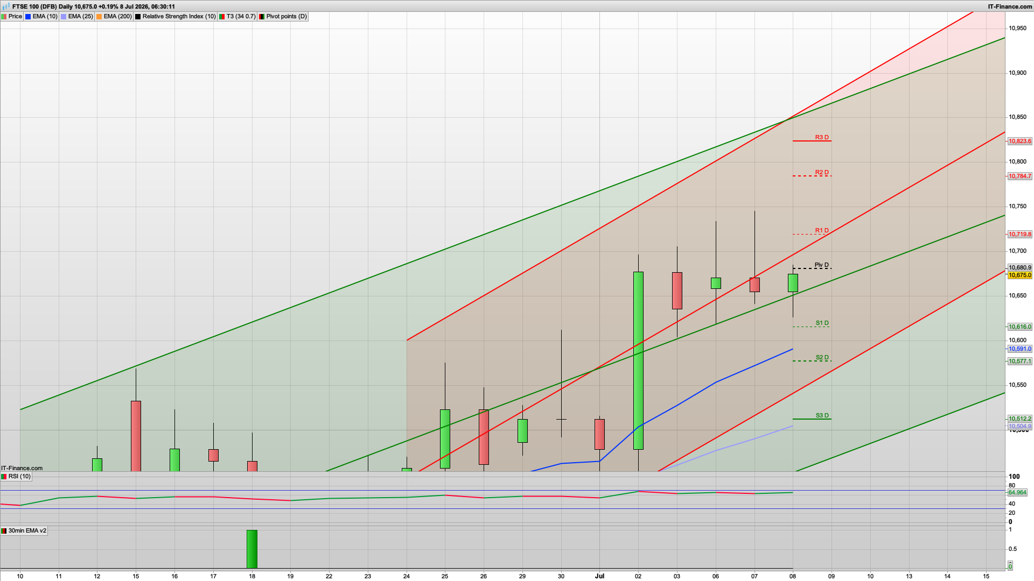Click the RSI (10) panel label
Image resolution: width=1034 pixels, height=581 pixels.
click(x=20, y=477)
